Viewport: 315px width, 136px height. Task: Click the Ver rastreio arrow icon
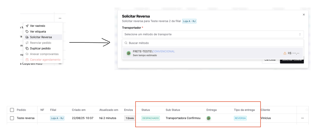27,26
